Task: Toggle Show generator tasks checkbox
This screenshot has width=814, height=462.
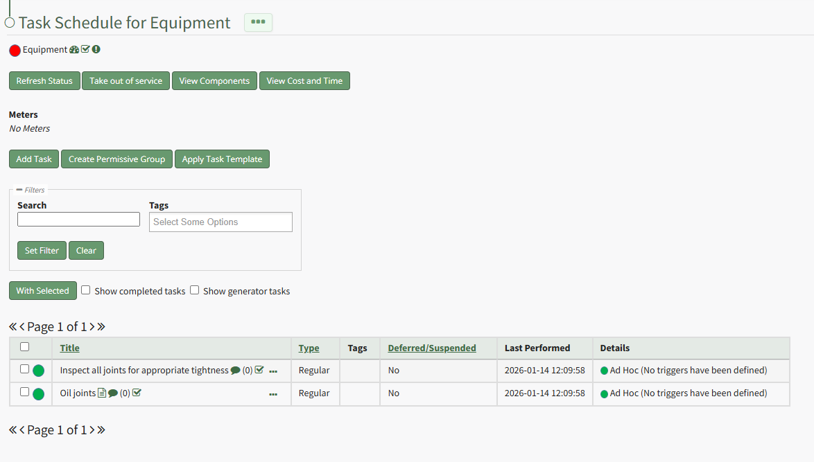Action: point(195,290)
